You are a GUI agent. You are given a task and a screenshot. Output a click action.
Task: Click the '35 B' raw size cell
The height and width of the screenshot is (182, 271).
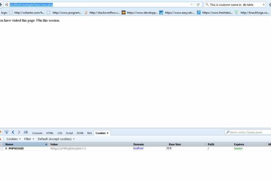(169, 148)
